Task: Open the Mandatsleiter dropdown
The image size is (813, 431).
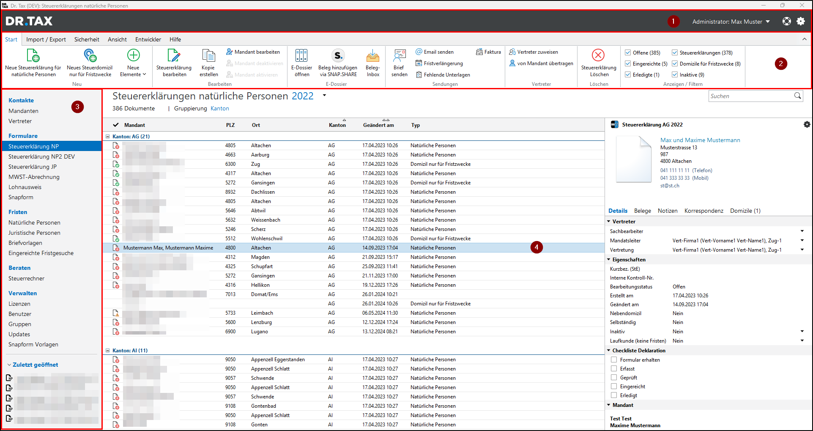Action: point(802,240)
